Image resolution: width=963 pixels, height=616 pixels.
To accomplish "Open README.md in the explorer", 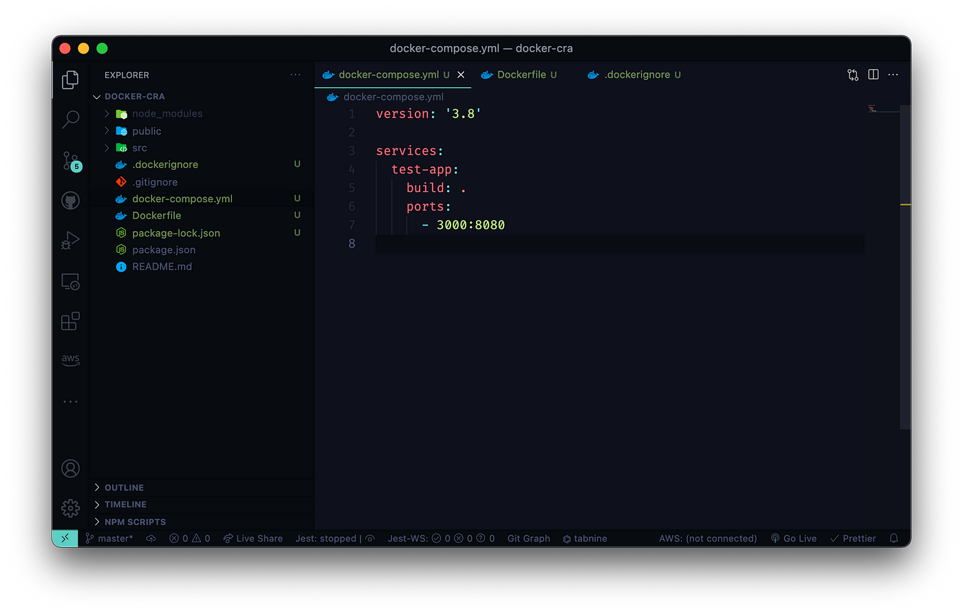I will (x=162, y=267).
